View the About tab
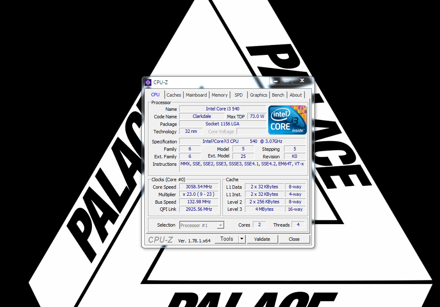The width and height of the screenshot is (440, 307). pos(296,95)
